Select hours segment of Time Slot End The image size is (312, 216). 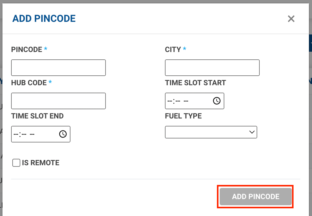pos(16,134)
